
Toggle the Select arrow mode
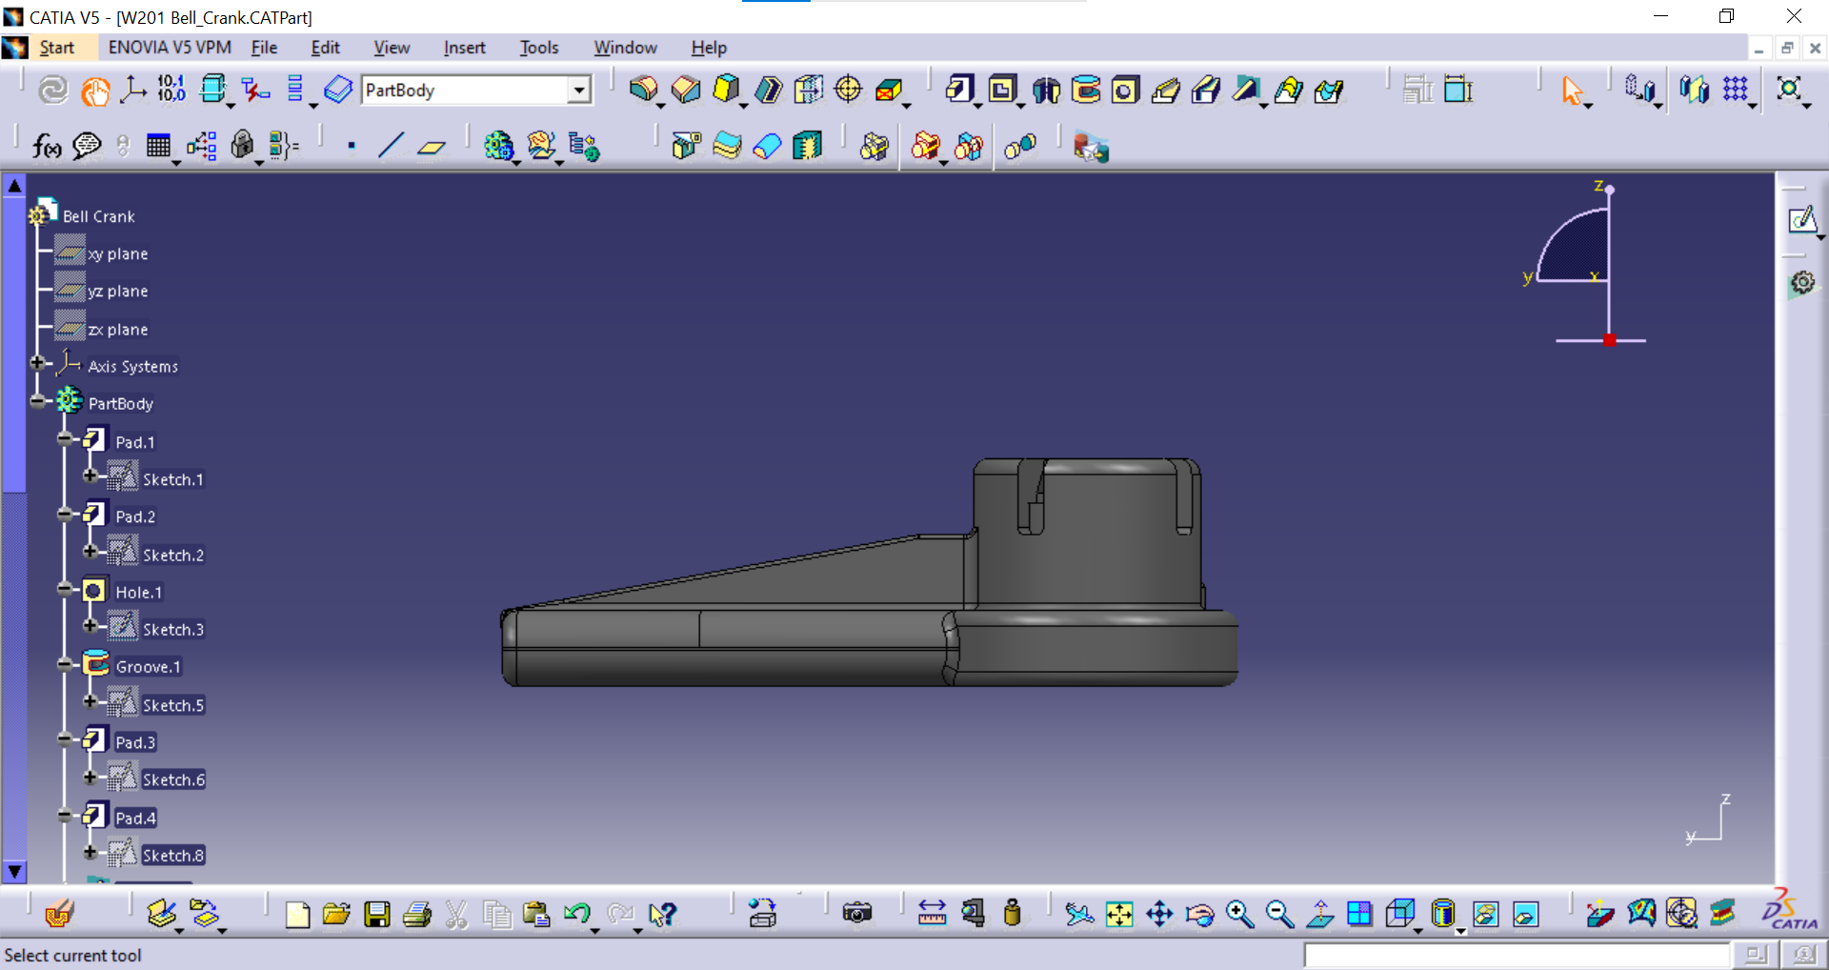(x=1572, y=90)
